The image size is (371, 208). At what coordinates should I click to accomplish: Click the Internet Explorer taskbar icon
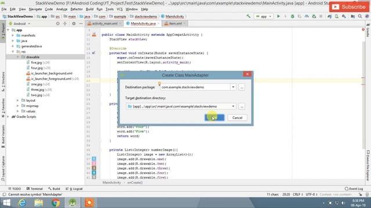[x=22, y=203]
